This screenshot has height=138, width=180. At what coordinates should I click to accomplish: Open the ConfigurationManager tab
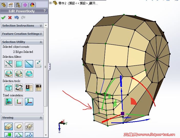click(x=18, y=5)
